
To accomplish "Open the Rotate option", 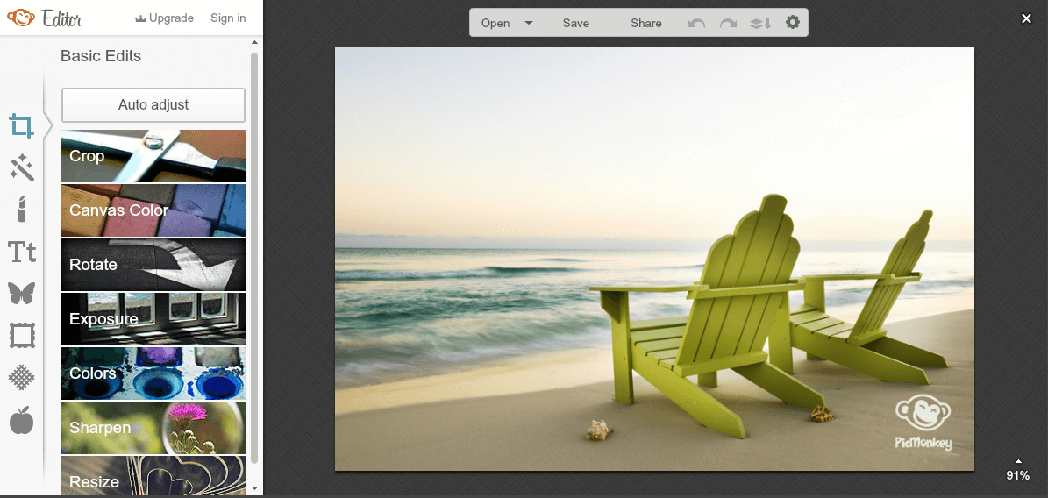I will pyautogui.click(x=153, y=265).
